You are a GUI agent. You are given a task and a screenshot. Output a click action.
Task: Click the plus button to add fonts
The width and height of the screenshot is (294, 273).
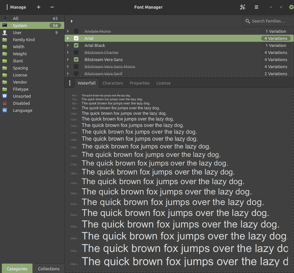click(38, 7)
